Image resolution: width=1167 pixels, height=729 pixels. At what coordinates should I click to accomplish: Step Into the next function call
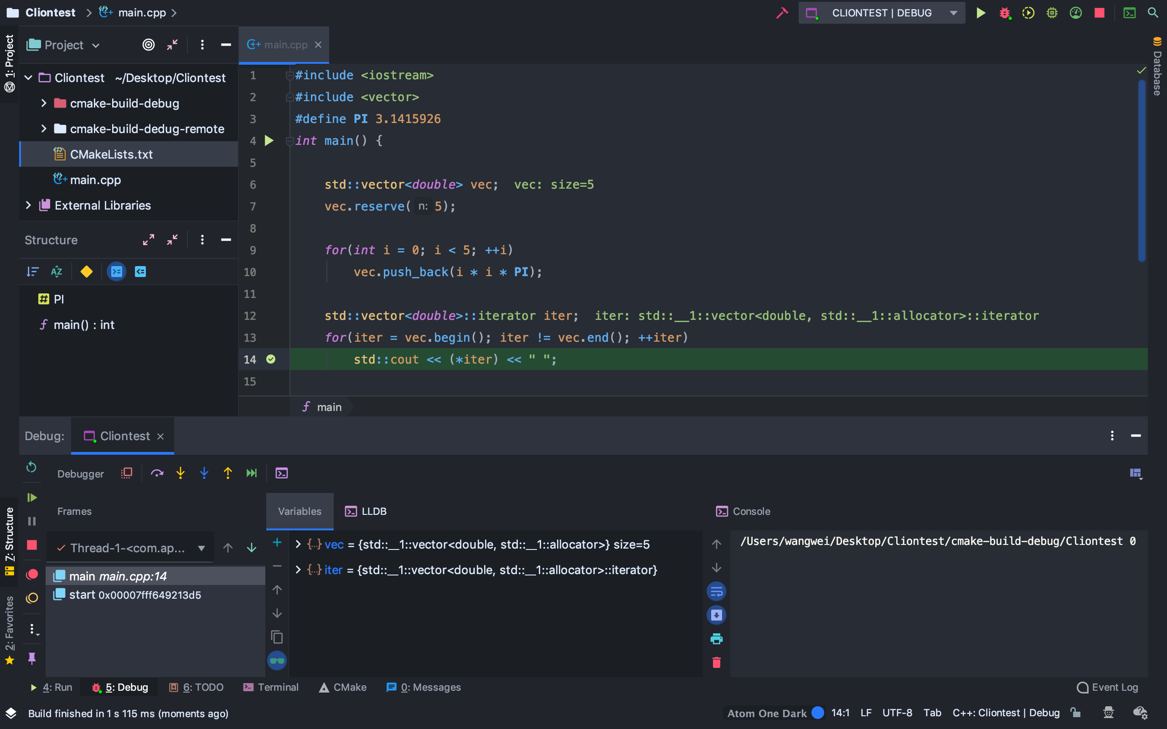[x=180, y=473]
